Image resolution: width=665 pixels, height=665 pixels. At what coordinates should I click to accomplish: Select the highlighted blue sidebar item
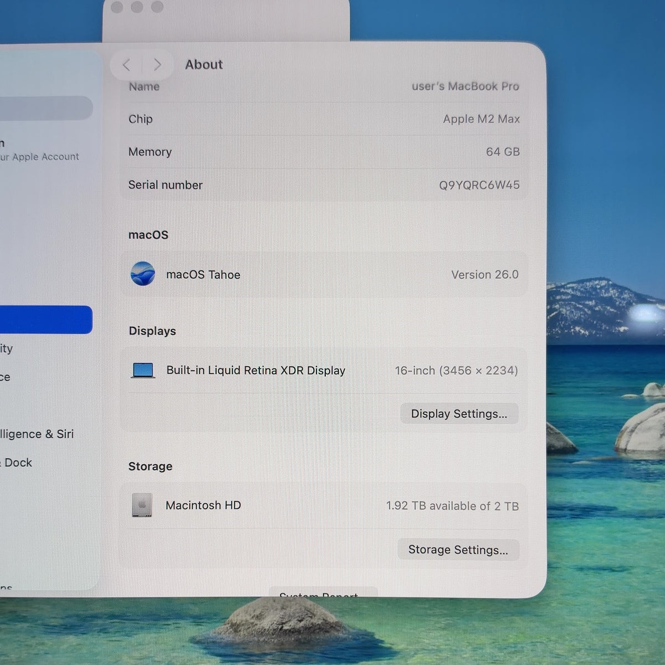[46, 320]
